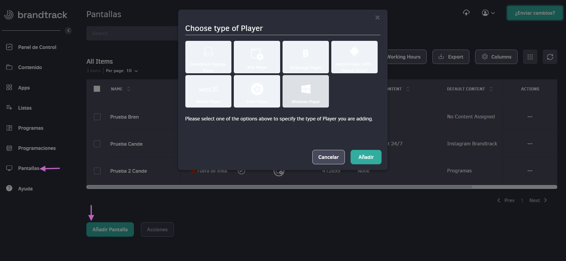Image resolution: width=566 pixels, height=261 pixels.
Task: Open Ayuda help page
Action: 25,189
